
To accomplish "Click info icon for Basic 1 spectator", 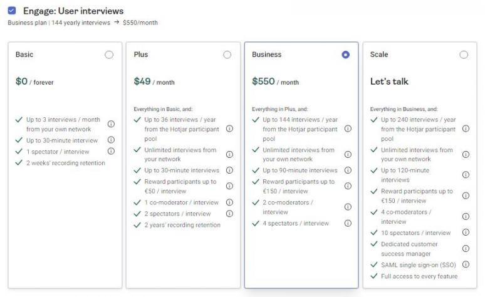I will 112,151.
